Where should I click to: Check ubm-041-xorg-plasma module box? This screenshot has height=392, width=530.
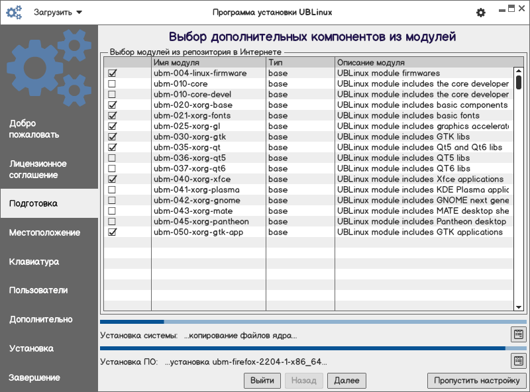coord(112,190)
